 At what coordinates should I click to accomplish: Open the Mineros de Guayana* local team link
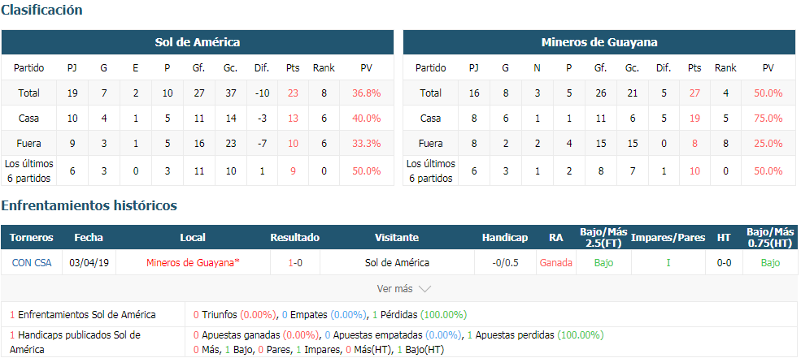point(193,263)
